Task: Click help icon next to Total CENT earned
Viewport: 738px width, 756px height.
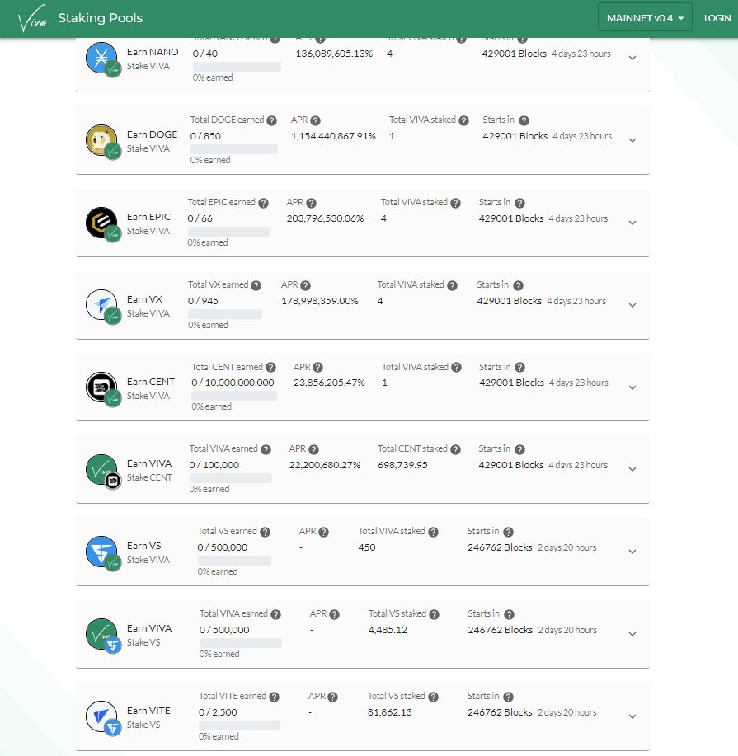Action: [x=270, y=368]
